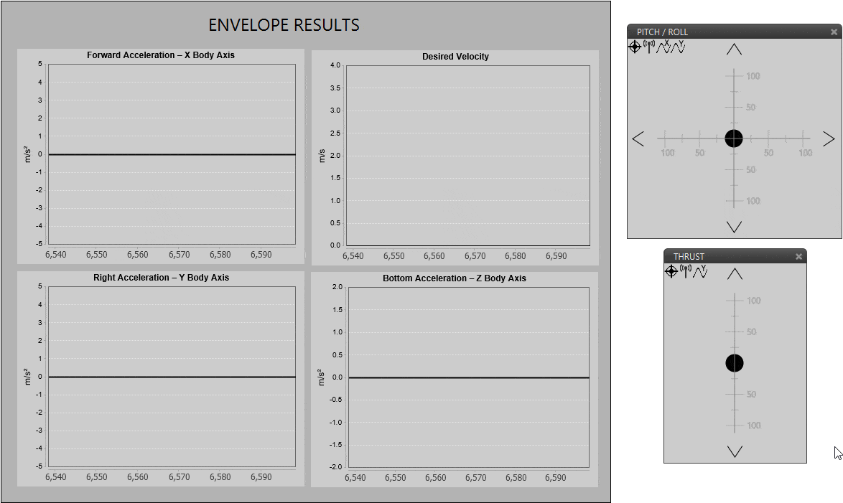The width and height of the screenshot is (843, 503).
Task: Click the black thrust slider knob
Action: [735, 363]
